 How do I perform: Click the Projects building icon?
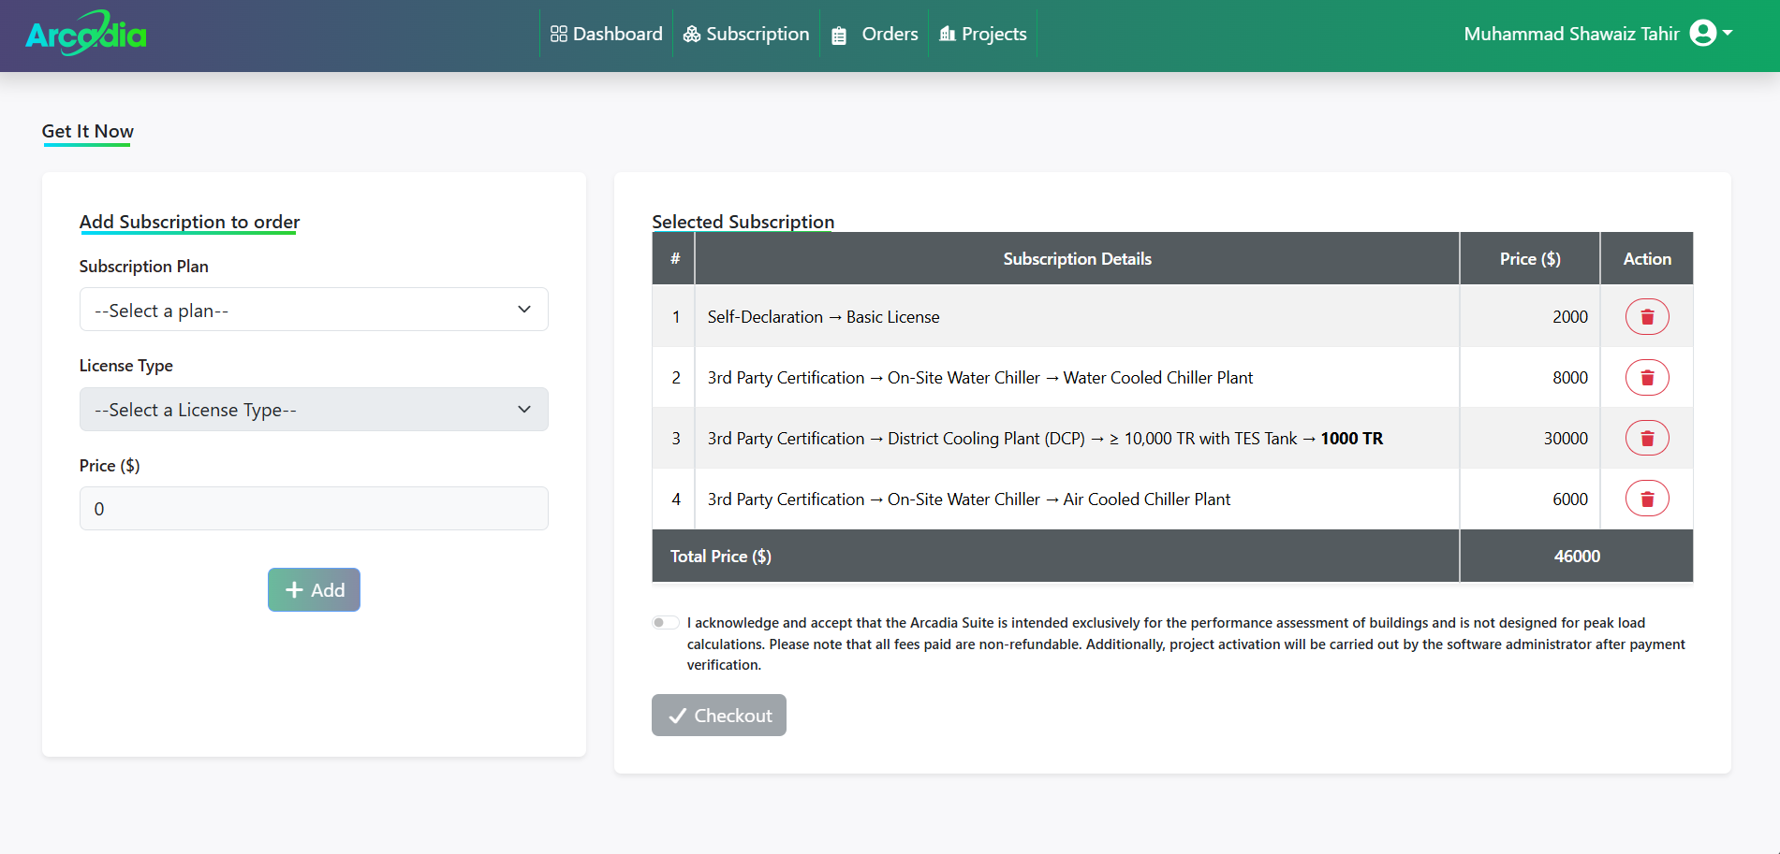pyautogui.click(x=948, y=35)
